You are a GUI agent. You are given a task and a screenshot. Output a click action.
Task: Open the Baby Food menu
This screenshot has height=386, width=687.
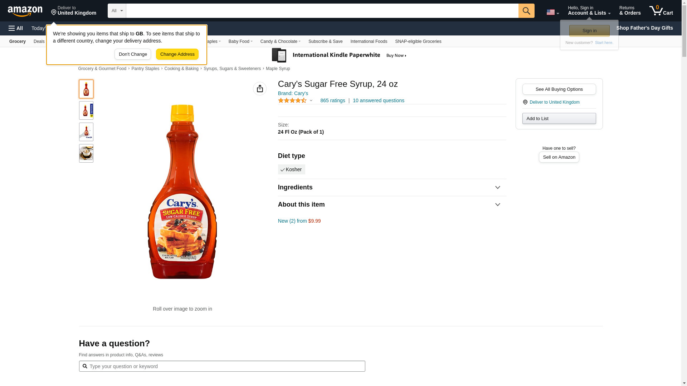(240, 41)
